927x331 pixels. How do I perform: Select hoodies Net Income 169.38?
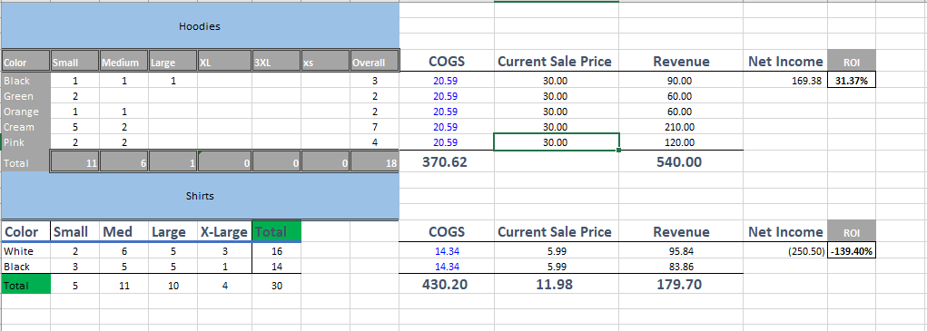coord(785,81)
